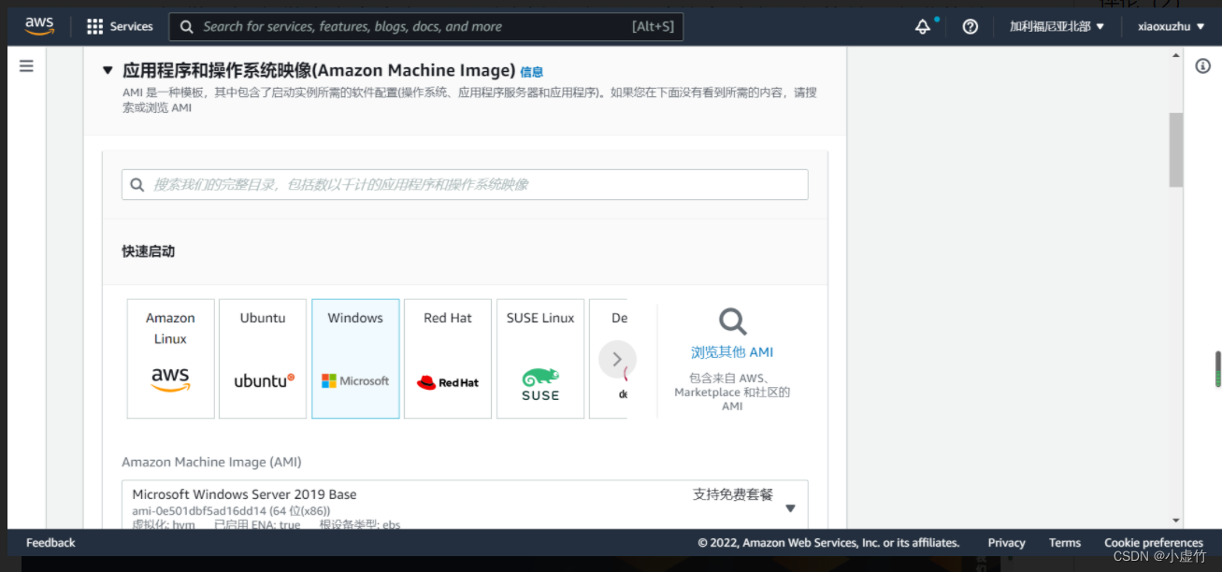Open the xiaoxuzhu account menu
This screenshot has width=1222, height=572.
click(x=1171, y=26)
